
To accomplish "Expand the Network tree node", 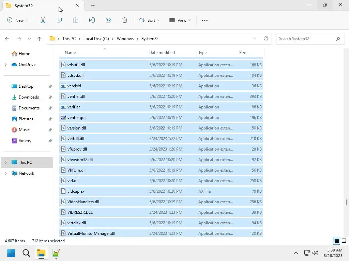I will pyautogui.click(x=5, y=173).
